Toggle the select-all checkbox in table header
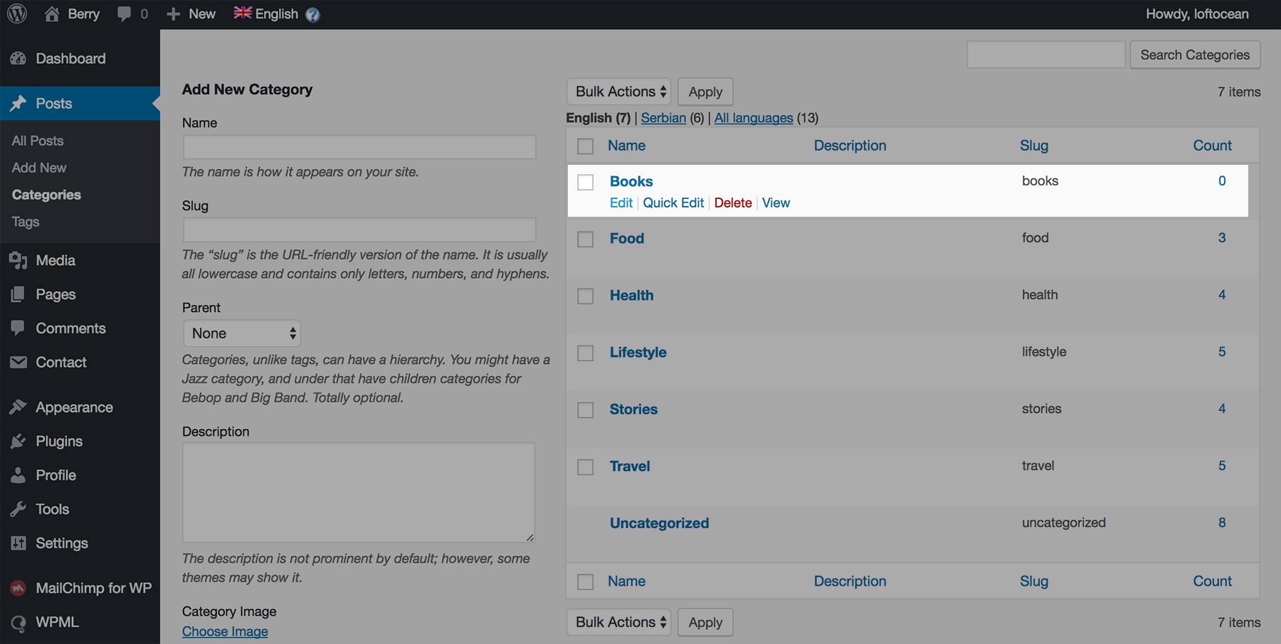 (x=585, y=146)
